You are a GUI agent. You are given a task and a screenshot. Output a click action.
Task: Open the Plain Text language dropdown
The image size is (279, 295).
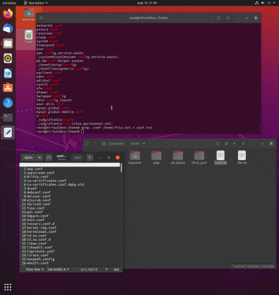[35, 270]
